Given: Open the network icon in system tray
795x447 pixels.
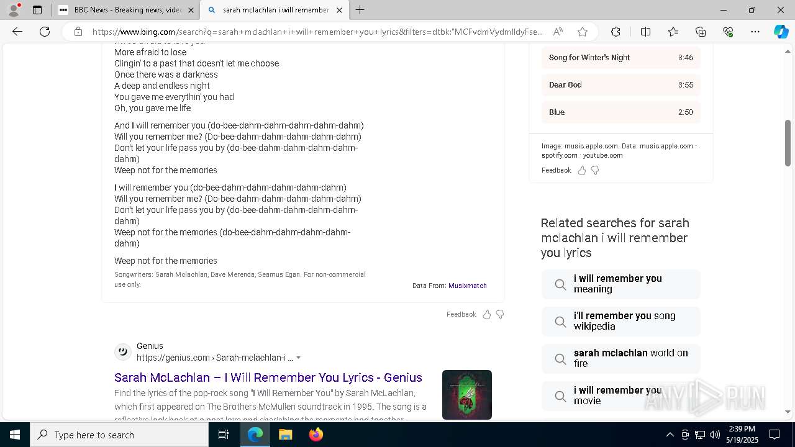Looking at the screenshot, I should pos(700,435).
